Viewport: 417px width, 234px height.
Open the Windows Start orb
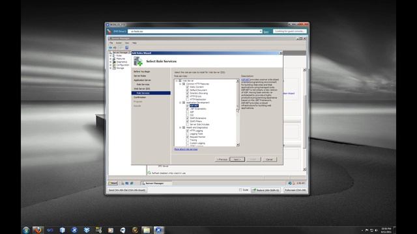click(x=26, y=230)
